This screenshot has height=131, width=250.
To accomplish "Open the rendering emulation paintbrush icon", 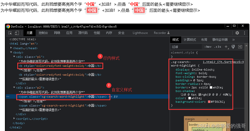I will [x=233, y=47].
